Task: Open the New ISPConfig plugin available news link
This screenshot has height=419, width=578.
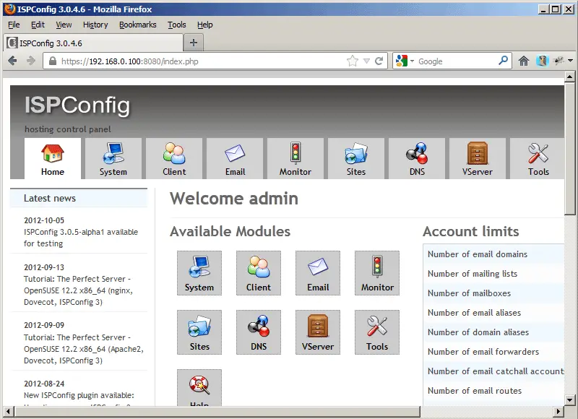Action: [x=79, y=395]
